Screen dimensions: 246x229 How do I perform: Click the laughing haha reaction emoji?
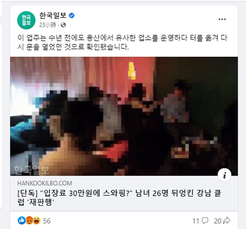point(37,220)
